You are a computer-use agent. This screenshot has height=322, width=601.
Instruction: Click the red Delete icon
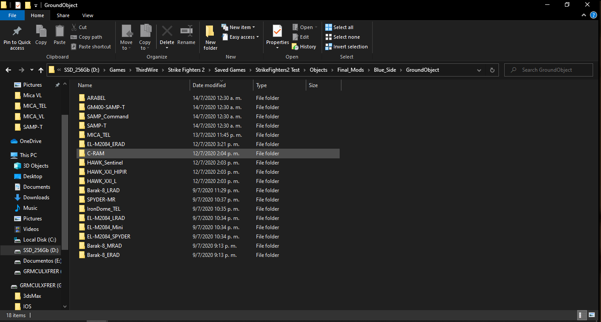click(x=167, y=31)
